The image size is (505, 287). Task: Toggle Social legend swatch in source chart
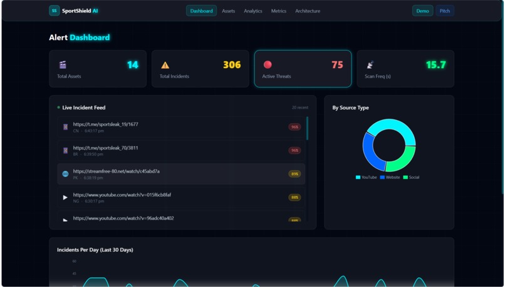pyautogui.click(x=405, y=178)
